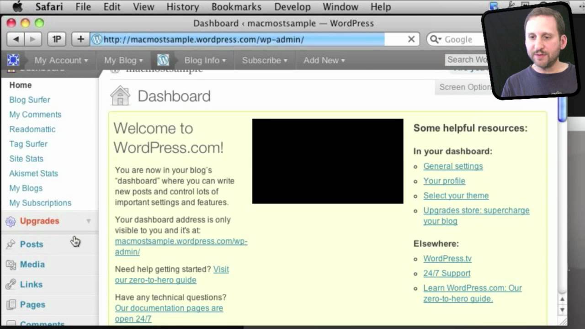The image size is (585, 329).
Task: Click the blue avatar icon in admin bar
Action: pos(13,60)
